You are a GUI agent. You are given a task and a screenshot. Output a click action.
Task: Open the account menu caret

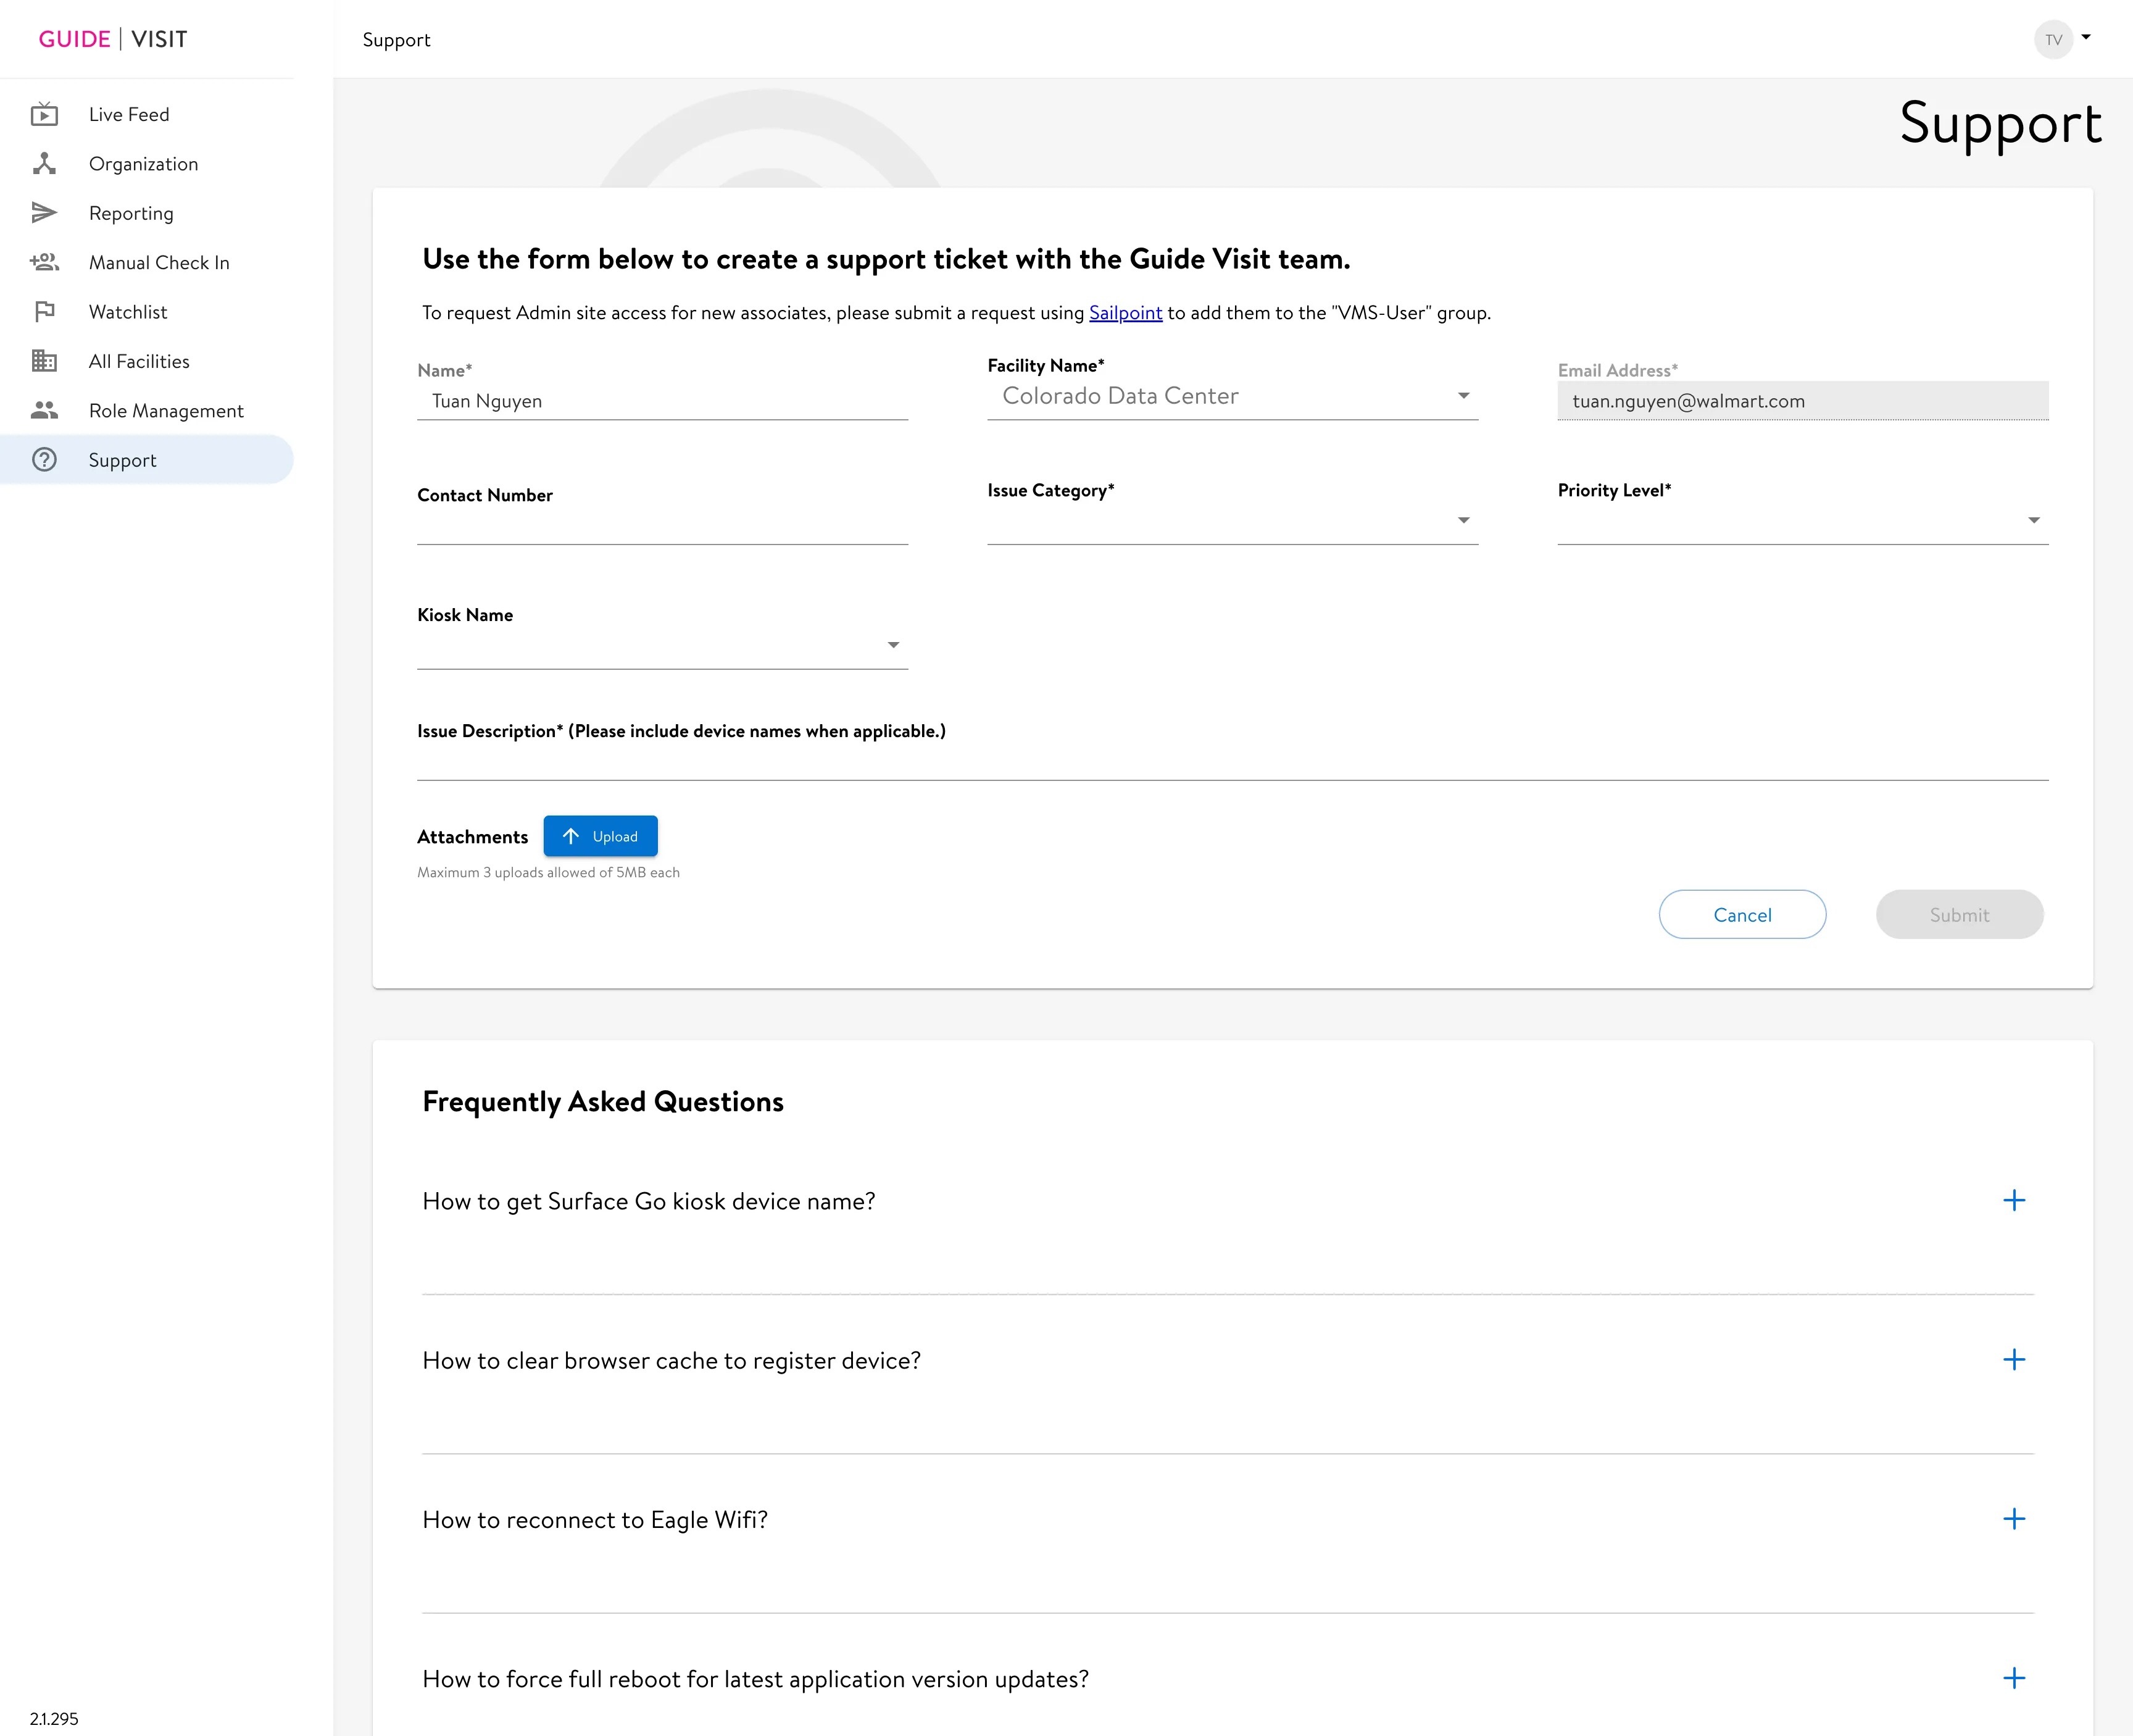point(2086,37)
